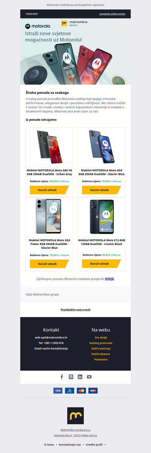Open the Facebook social icon
Viewport: 151px width, 453px height.
[62, 377]
